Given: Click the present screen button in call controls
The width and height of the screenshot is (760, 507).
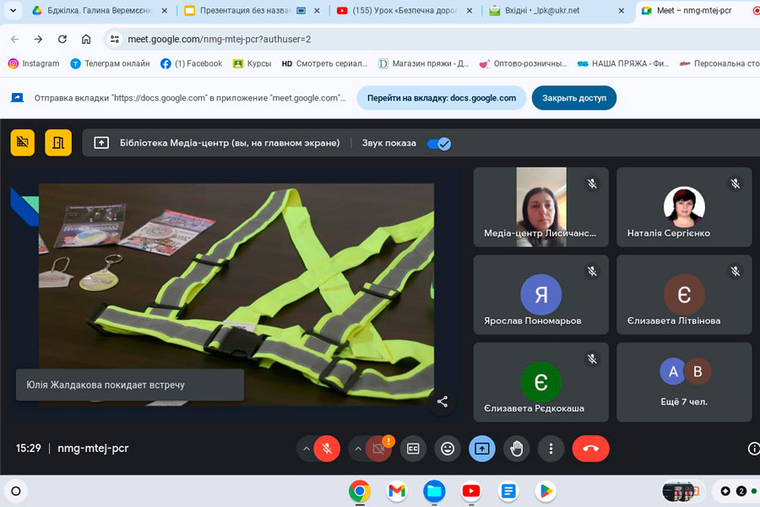Looking at the screenshot, I should tap(482, 449).
